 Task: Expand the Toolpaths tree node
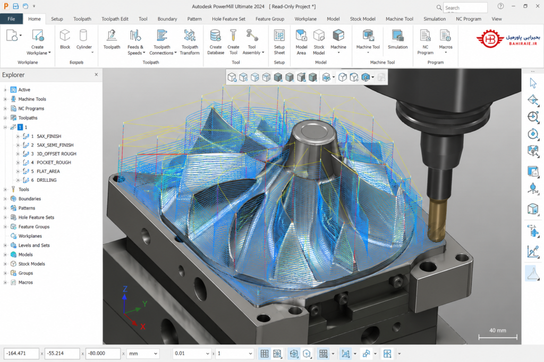click(5, 118)
